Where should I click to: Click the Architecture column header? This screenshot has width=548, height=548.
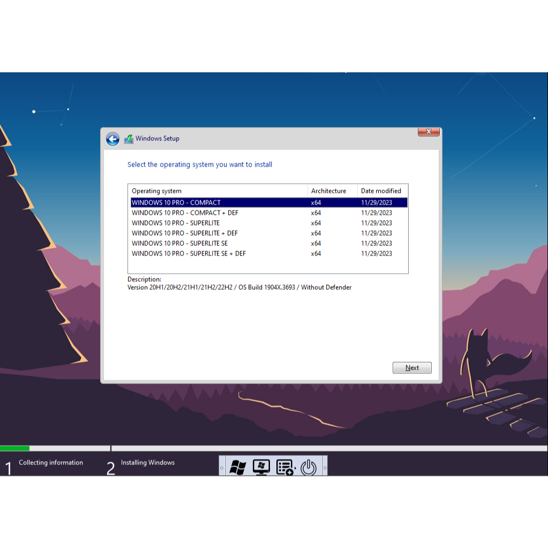coord(332,191)
